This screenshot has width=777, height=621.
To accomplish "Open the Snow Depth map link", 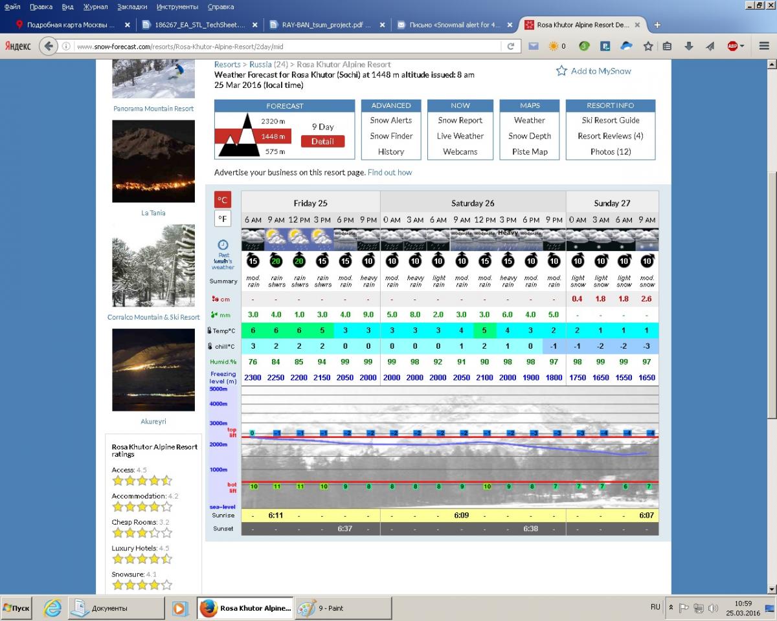I will (530, 136).
